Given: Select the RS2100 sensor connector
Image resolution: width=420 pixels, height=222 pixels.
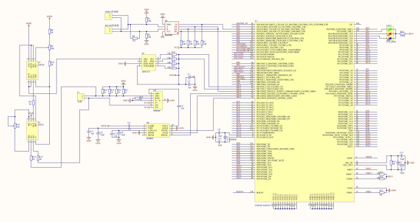Looking at the screenshot, I should [108, 31].
